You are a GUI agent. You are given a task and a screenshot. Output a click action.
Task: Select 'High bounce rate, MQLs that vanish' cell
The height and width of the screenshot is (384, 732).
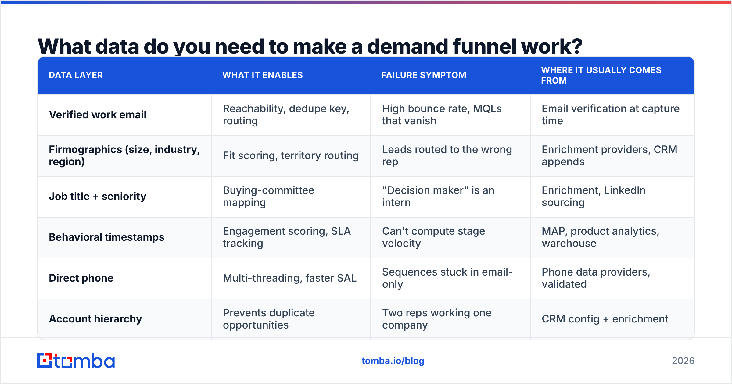[x=450, y=115]
